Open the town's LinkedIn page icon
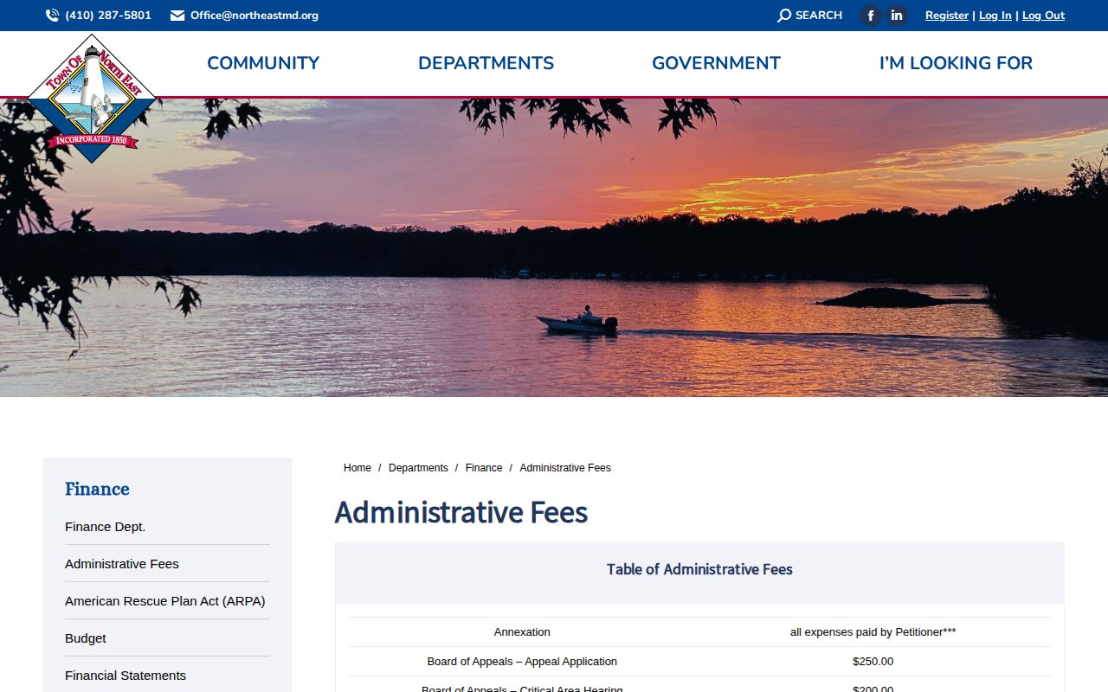The height and width of the screenshot is (692, 1108). 897,16
